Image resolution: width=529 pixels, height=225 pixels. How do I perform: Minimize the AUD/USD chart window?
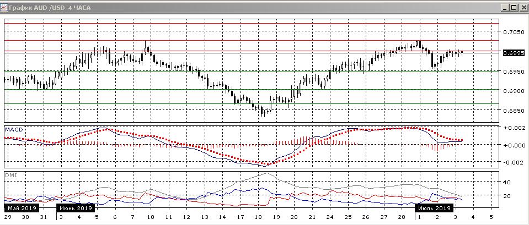(504, 8)
